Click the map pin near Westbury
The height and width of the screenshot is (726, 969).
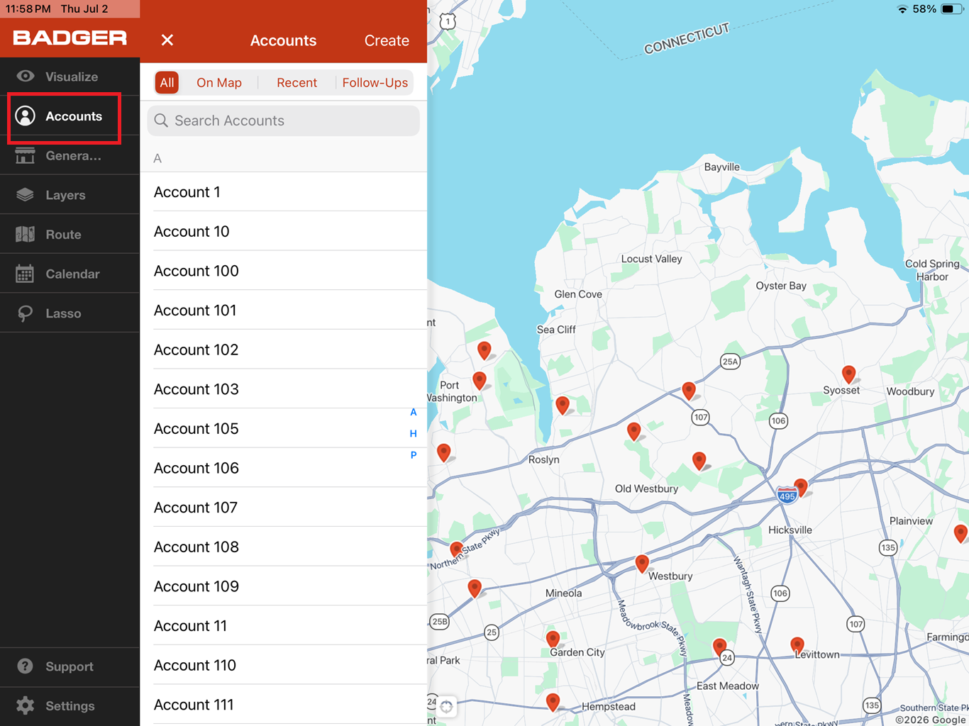[642, 564]
